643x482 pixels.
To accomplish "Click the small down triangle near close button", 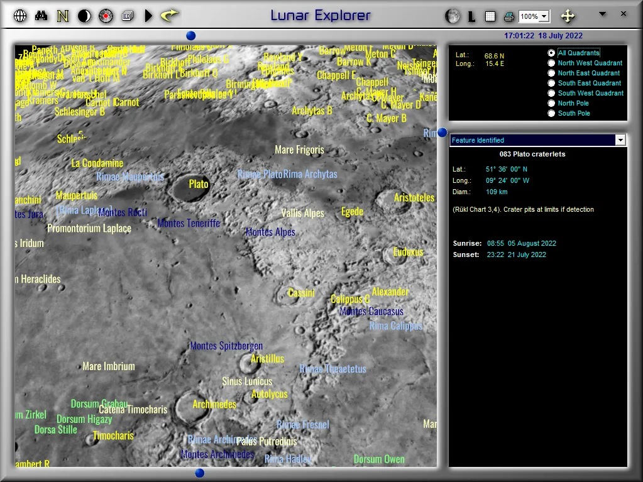I will click(x=602, y=14).
